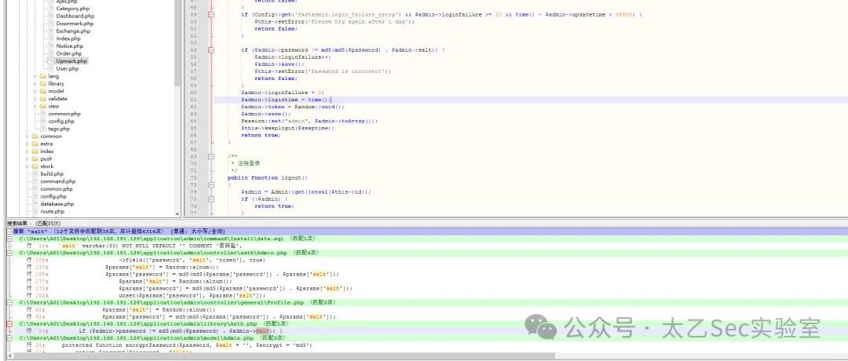Viewport: 848px width, 361px height.
Task: Collapse the code fold at line 49
Action: point(211,15)
